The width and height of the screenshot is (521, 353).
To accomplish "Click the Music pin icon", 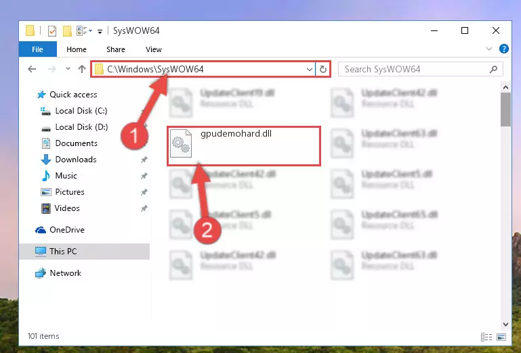I will pos(144,176).
